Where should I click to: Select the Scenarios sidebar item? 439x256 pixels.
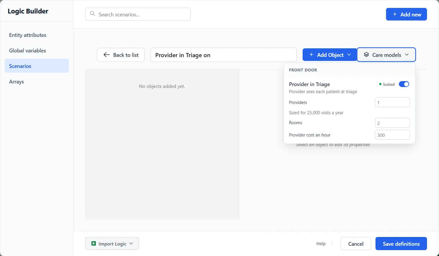(x=37, y=66)
